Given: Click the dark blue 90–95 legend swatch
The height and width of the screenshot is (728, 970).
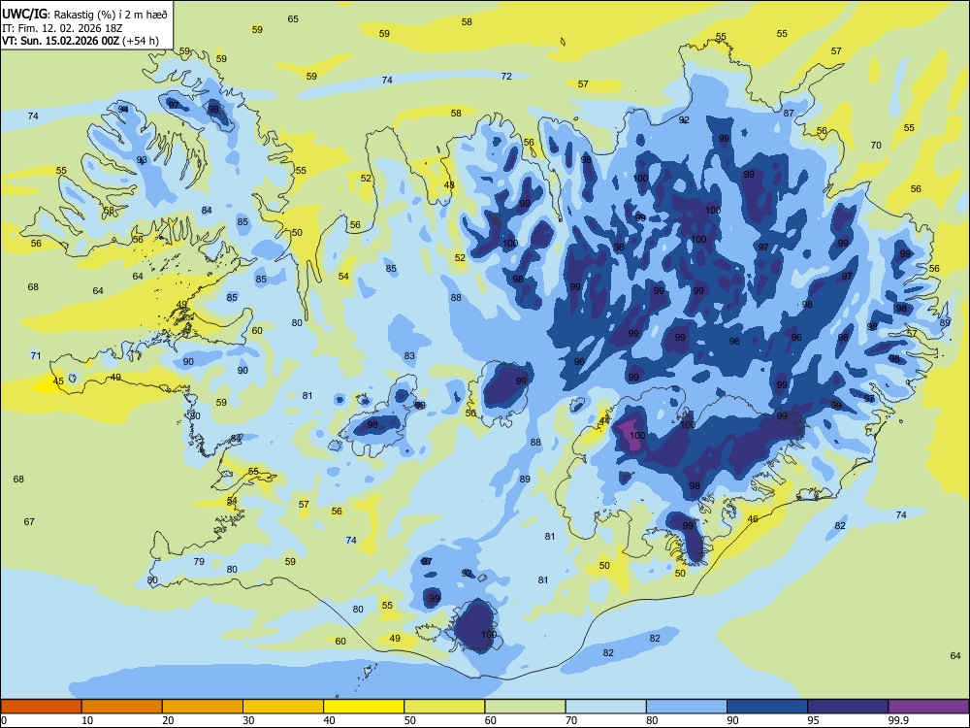Looking at the screenshot, I should tap(767, 707).
